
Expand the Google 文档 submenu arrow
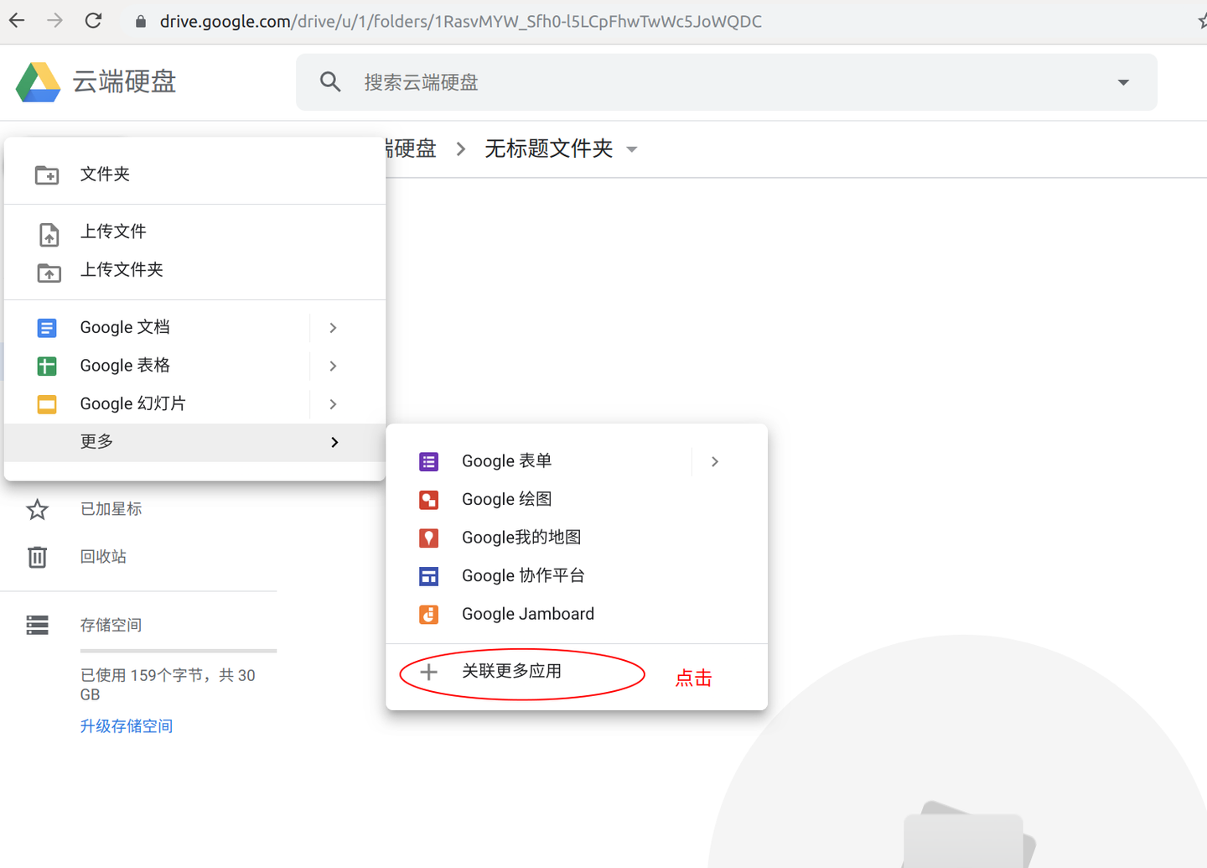[x=334, y=328]
